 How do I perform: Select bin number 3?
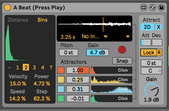pyautogui.click(x=34, y=67)
